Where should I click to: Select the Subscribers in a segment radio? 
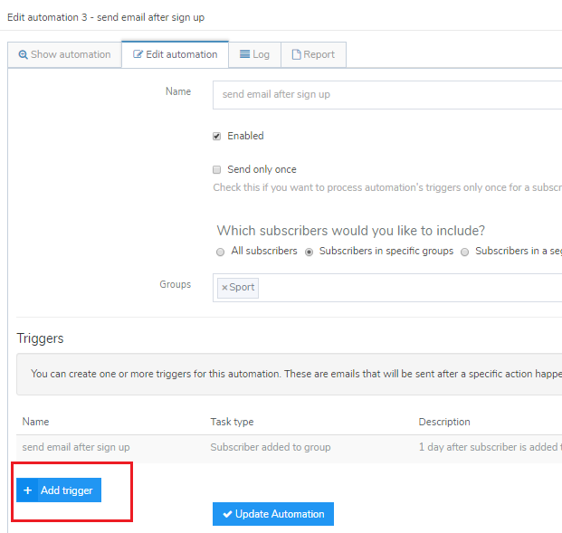465,252
